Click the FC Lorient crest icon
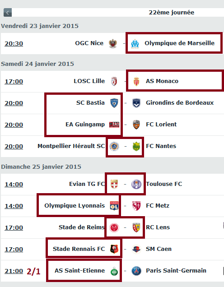 point(136,125)
